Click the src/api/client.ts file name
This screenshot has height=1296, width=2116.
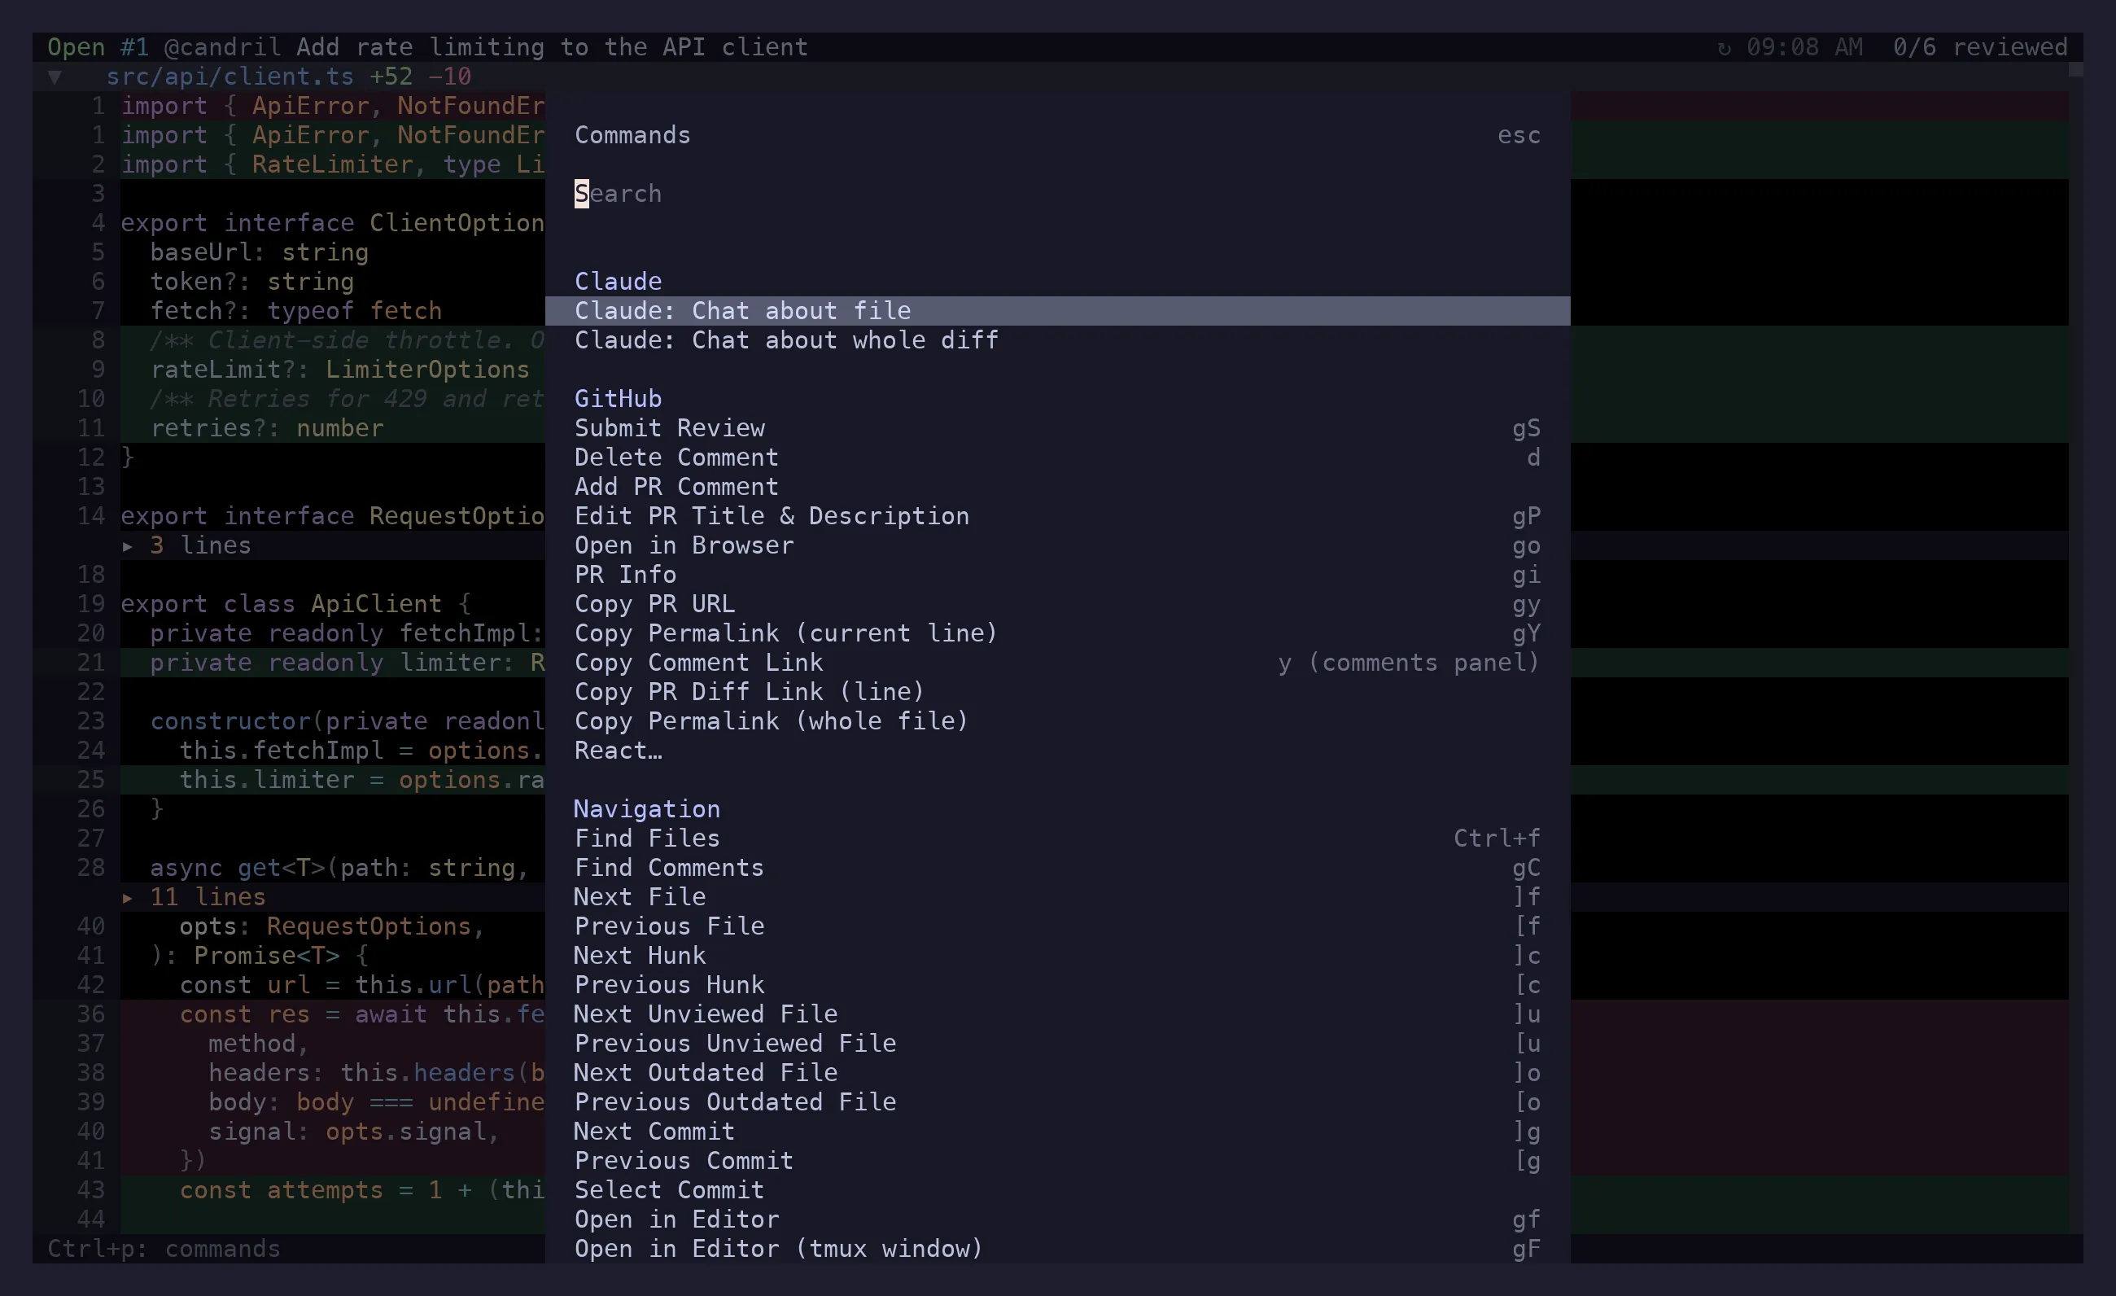(x=230, y=77)
